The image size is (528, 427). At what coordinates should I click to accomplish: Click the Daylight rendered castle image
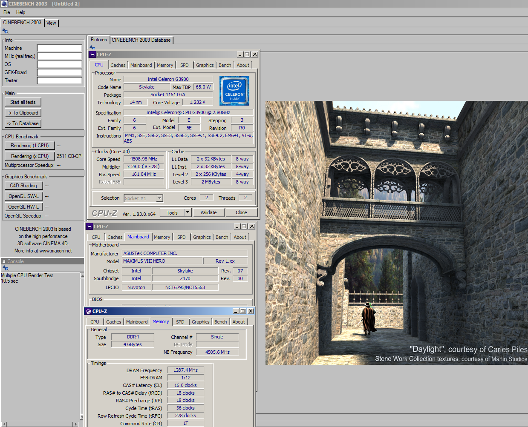pyautogui.click(x=396, y=232)
